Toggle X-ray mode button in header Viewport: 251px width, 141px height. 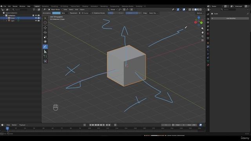click(x=190, y=9)
